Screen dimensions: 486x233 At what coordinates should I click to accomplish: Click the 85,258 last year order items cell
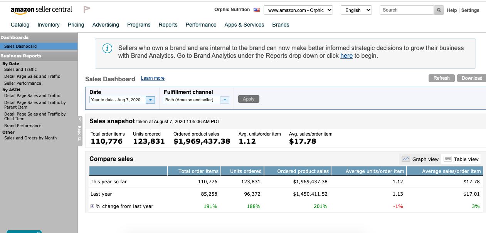209,194
